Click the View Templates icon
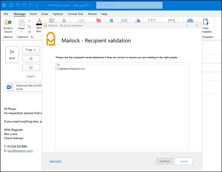The height and width of the screenshot is (172, 222). [x=206, y=22]
